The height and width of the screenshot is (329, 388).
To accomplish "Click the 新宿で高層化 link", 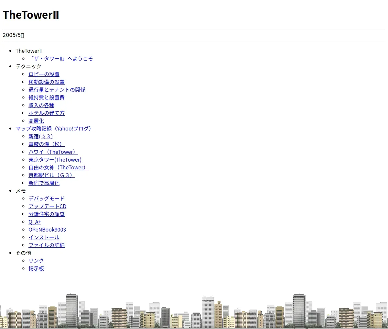I will click(x=44, y=183).
